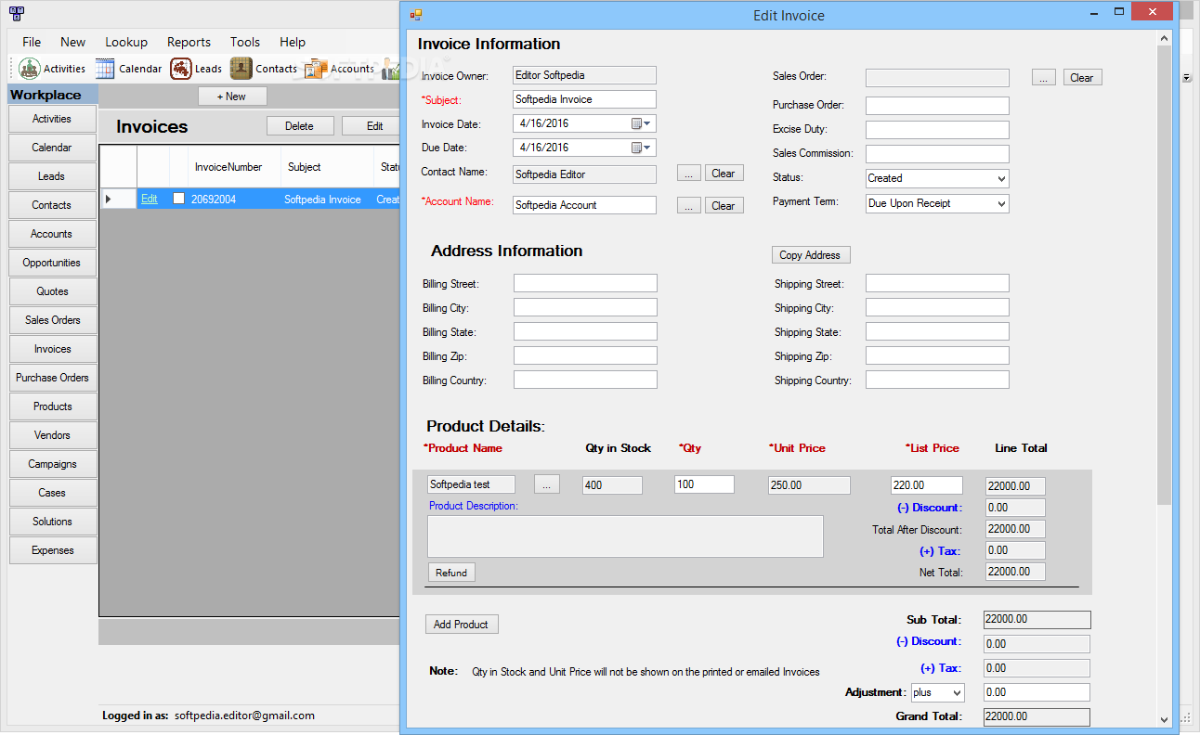Click the toolbar overflow arrow at right edge

pyautogui.click(x=1187, y=78)
